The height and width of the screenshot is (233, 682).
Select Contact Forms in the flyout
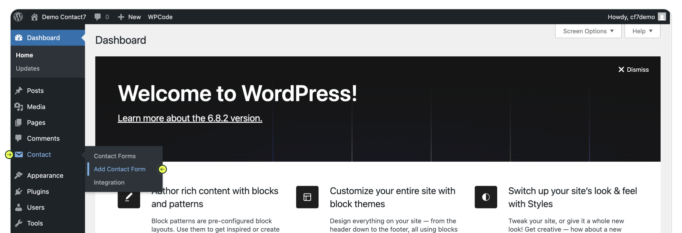pos(115,156)
